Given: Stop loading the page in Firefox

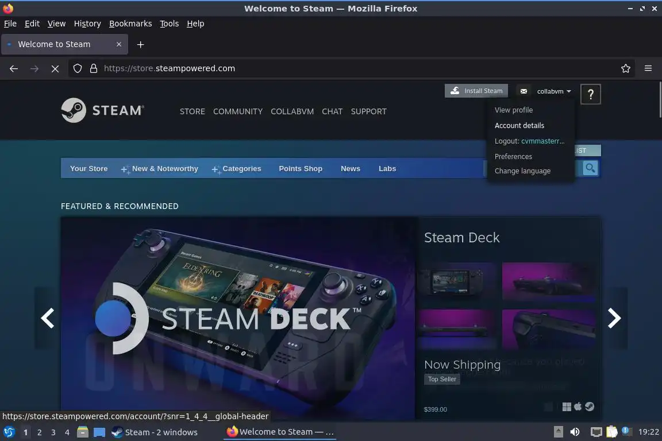Looking at the screenshot, I should point(55,68).
